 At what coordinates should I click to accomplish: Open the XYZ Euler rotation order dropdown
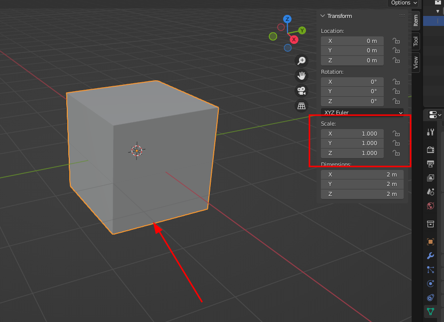pos(362,113)
